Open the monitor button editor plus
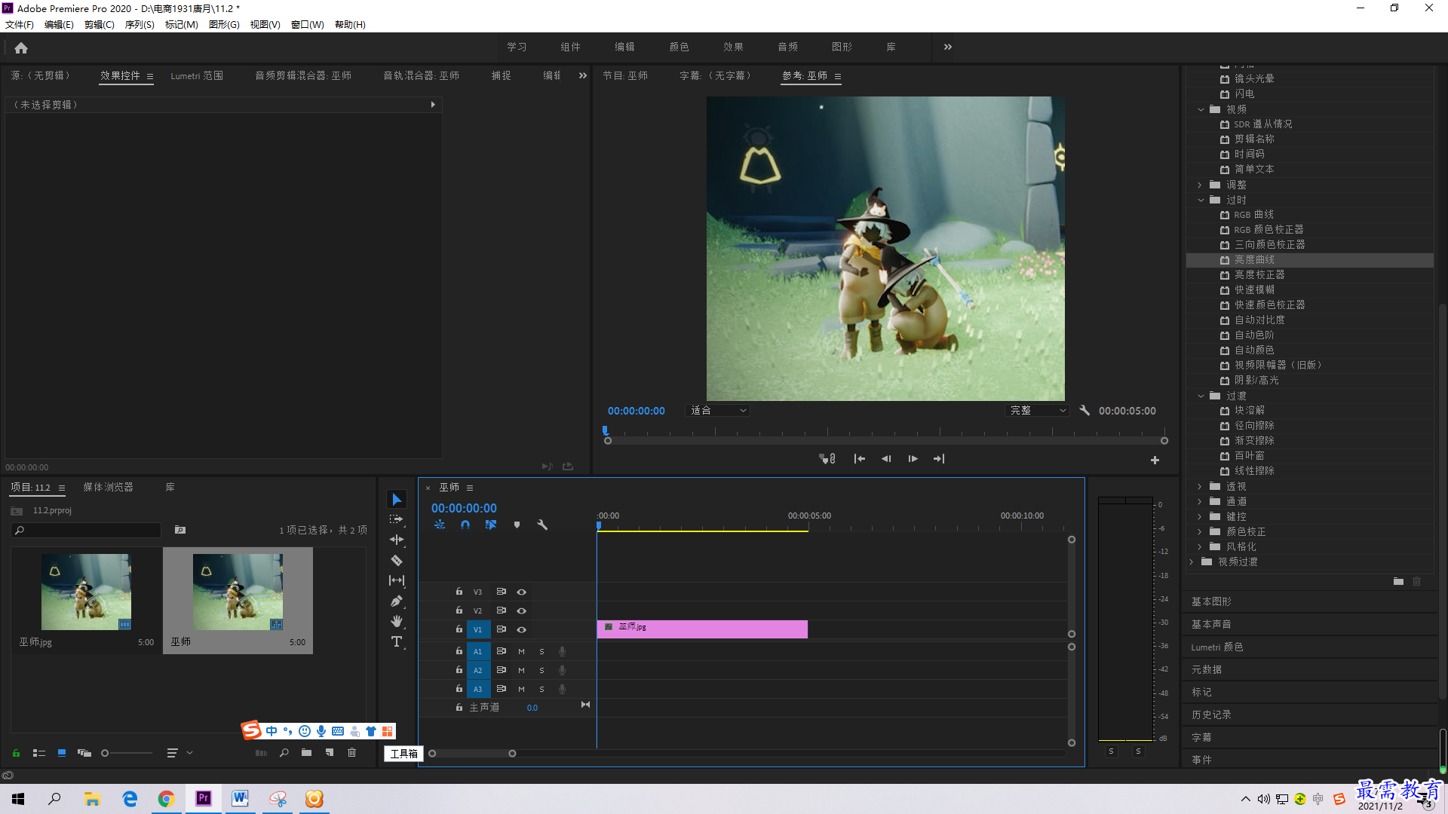This screenshot has width=1448, height=814. (x=1155, y=460)
